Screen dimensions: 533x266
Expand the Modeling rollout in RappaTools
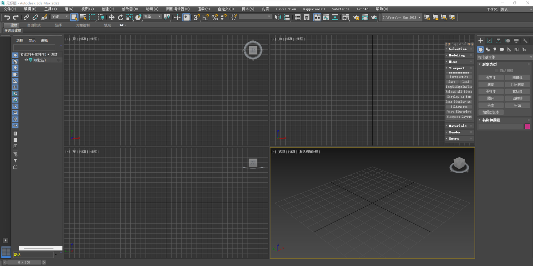click(x=457, y=55)
